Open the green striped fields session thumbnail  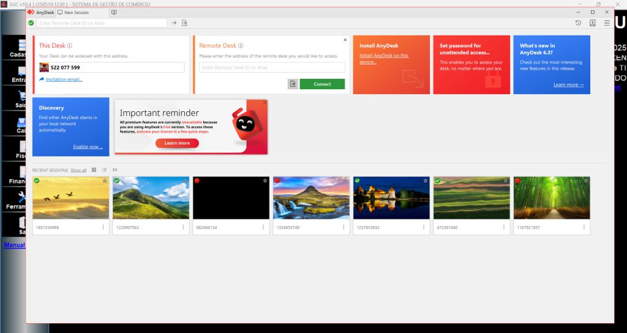472,198
